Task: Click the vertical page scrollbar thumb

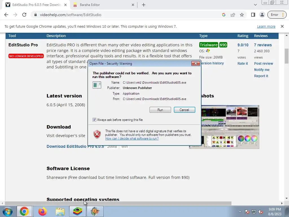Action: coord(287,56)
